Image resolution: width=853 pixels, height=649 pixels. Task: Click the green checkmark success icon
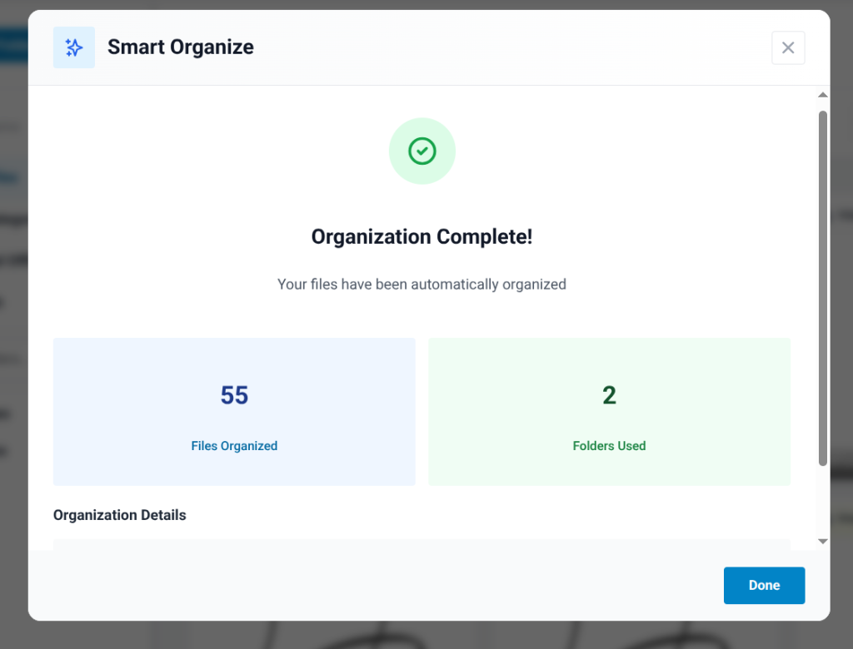[422, 151]
